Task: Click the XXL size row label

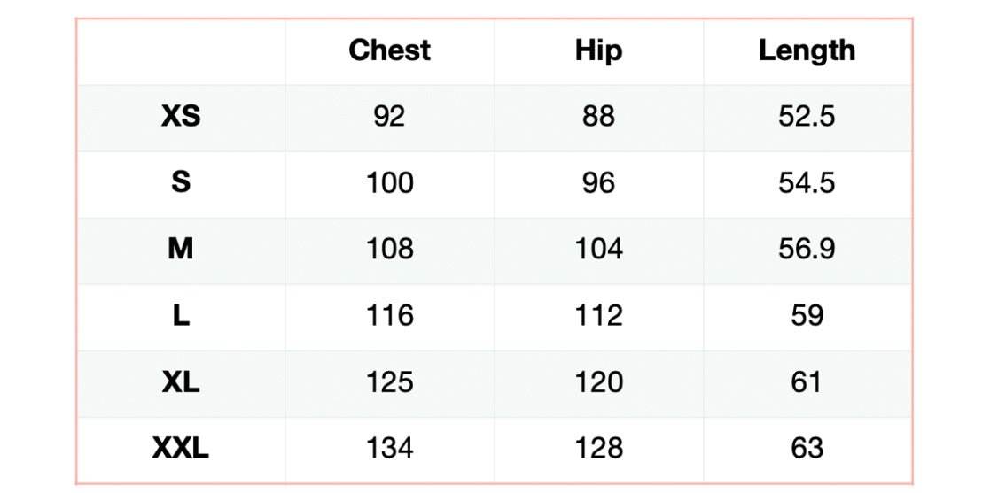Action: [x=181, y=449]
